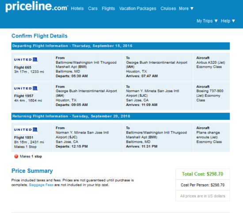Screen dimensions: 243x213
Task: Click the Confirm Flight Details heading
Action: [x=39, y=36]
